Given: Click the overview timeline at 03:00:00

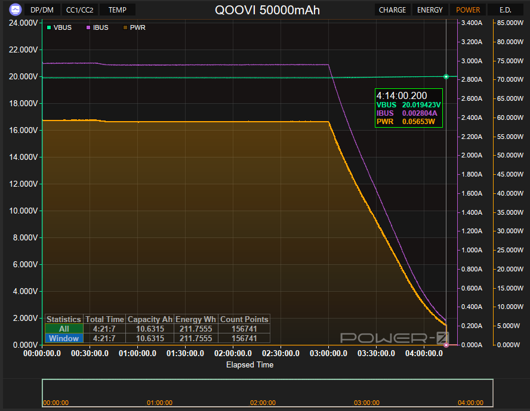Looking at the screenshot, I should click(366, 403).
